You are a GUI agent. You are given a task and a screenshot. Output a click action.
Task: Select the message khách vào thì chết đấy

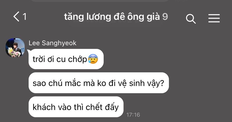click(x=76, y=107)
